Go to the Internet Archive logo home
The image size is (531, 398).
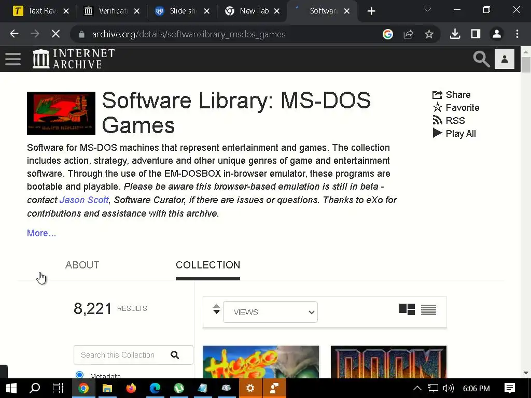(74, 59)
